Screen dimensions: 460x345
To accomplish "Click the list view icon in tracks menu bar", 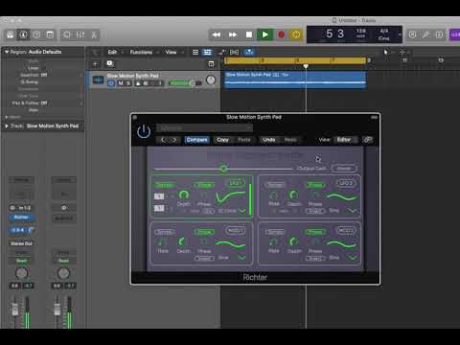I will 195,52.
